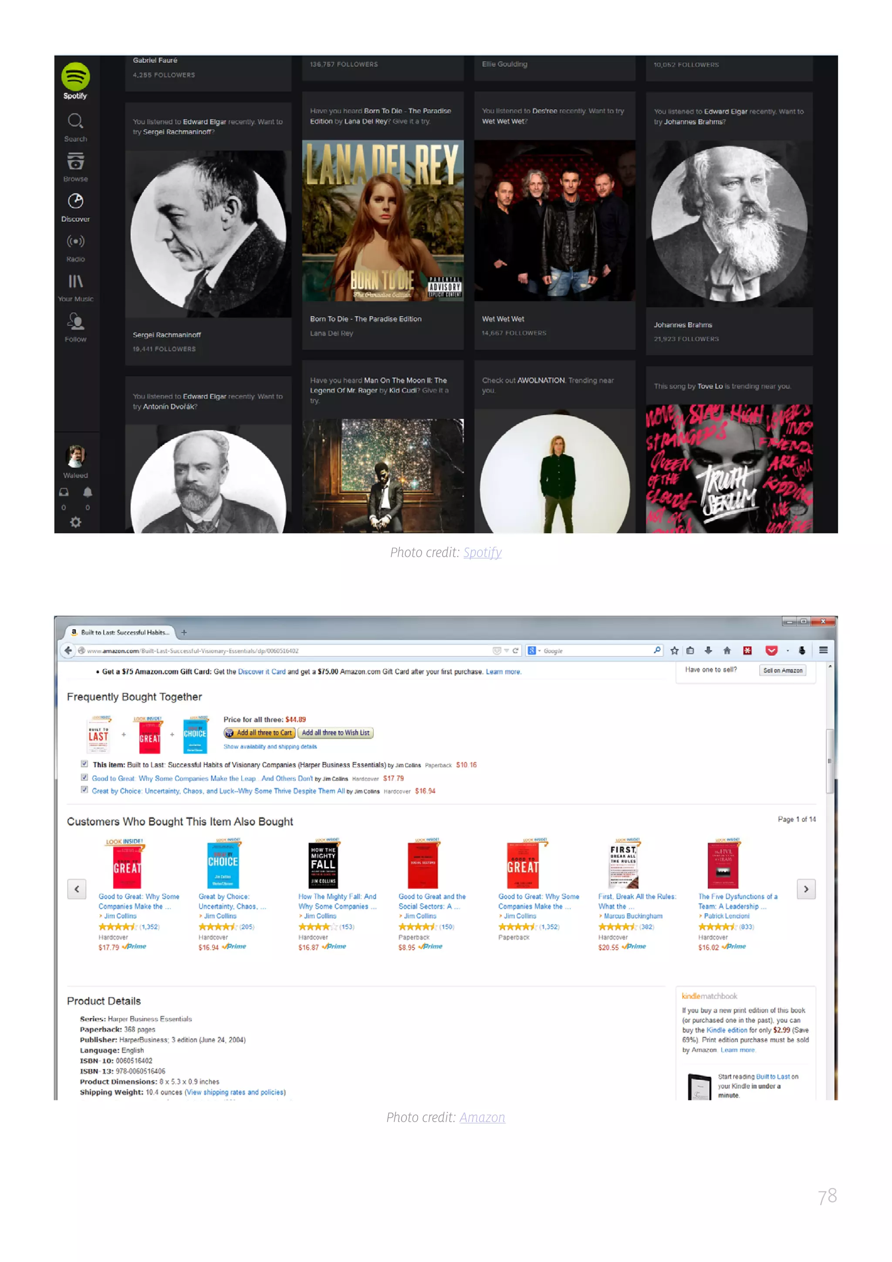
Task: Open Spotify settings gear icon
Action: click(75, 522)
